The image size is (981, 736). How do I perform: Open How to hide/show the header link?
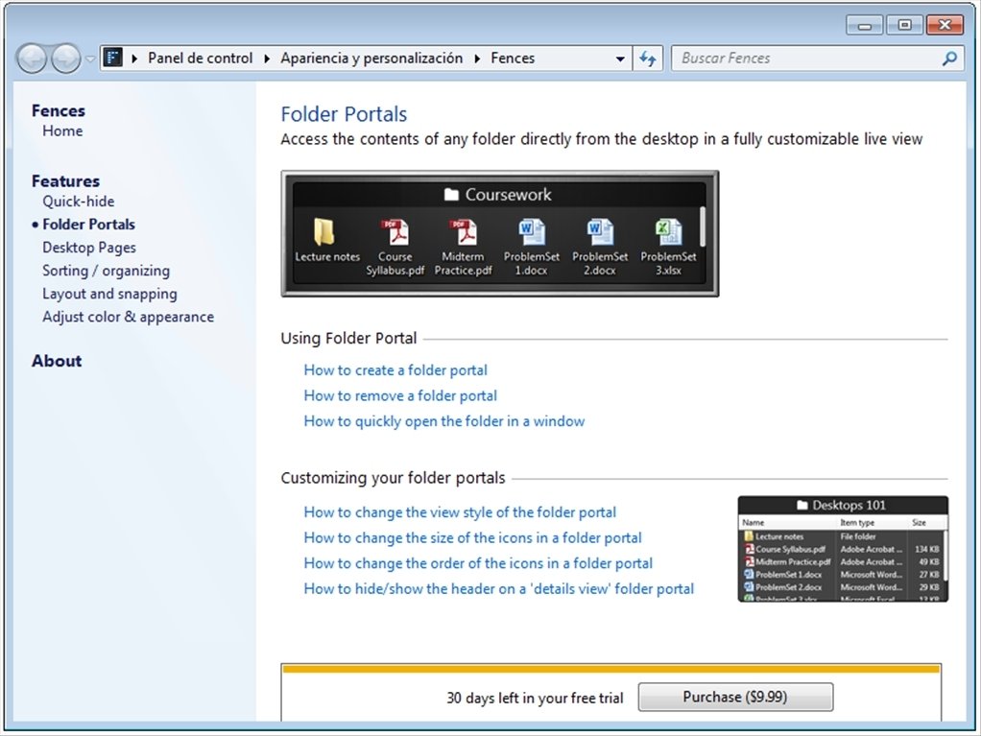(x=498, y=589)
